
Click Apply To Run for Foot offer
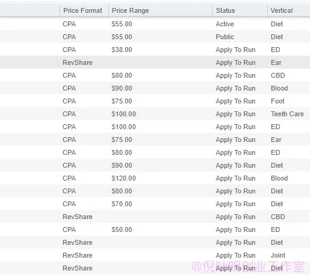(235, 101)
